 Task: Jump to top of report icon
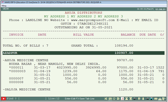(x=127, y=99)
